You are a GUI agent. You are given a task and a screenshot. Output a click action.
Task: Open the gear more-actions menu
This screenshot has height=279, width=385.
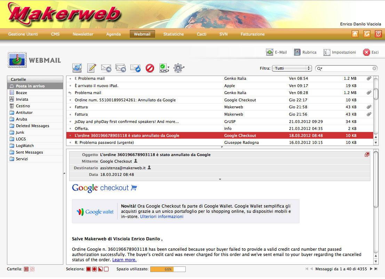coord(179,68)
